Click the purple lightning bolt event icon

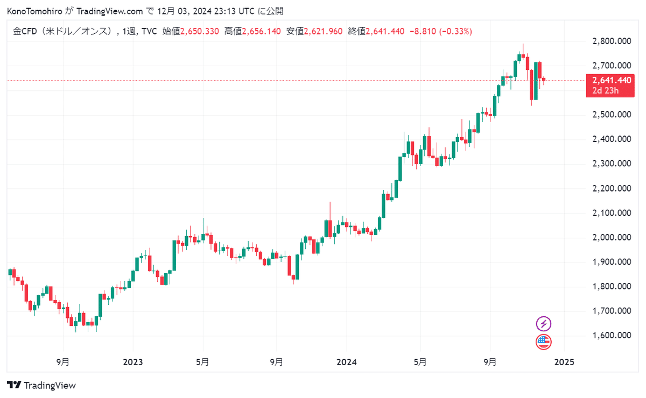[544, 324]
